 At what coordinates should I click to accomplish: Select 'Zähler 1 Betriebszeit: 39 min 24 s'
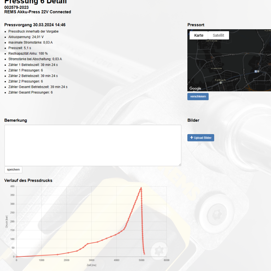[33, 65]
